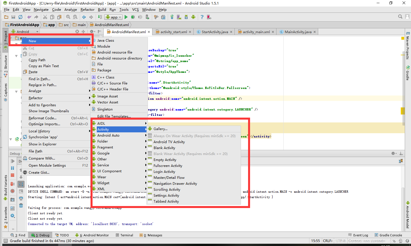Expand the Local History submenu
411x246 pixels.
point(56,131)
